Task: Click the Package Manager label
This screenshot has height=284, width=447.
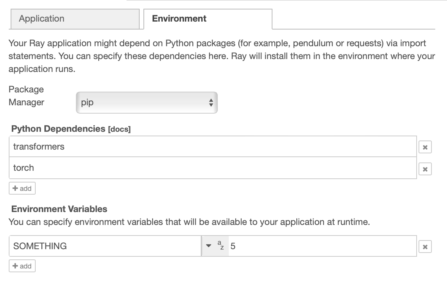Action: [26, 96]
